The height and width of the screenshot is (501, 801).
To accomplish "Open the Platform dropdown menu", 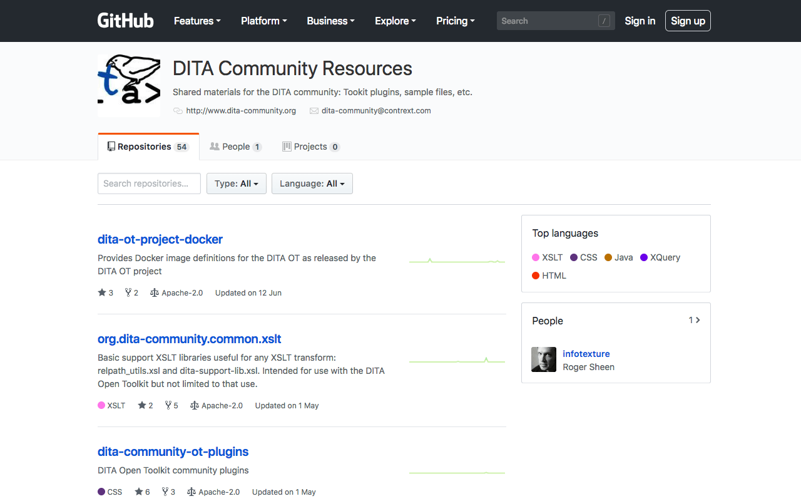I will [264, 21].
